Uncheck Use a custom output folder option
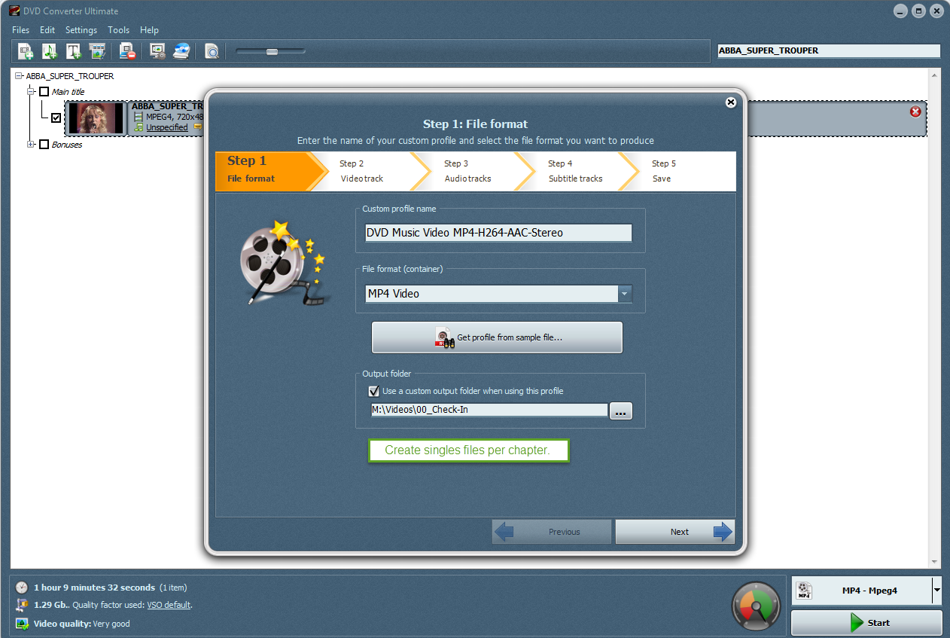950x638 pixels. point(373,391)
